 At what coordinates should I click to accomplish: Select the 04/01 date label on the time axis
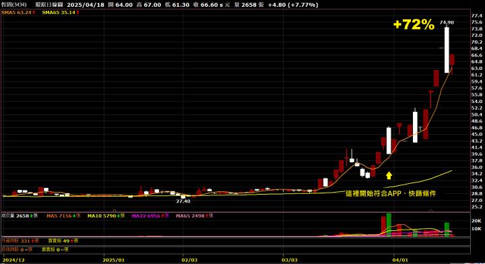pyautogui.click(x=400, y=260)
